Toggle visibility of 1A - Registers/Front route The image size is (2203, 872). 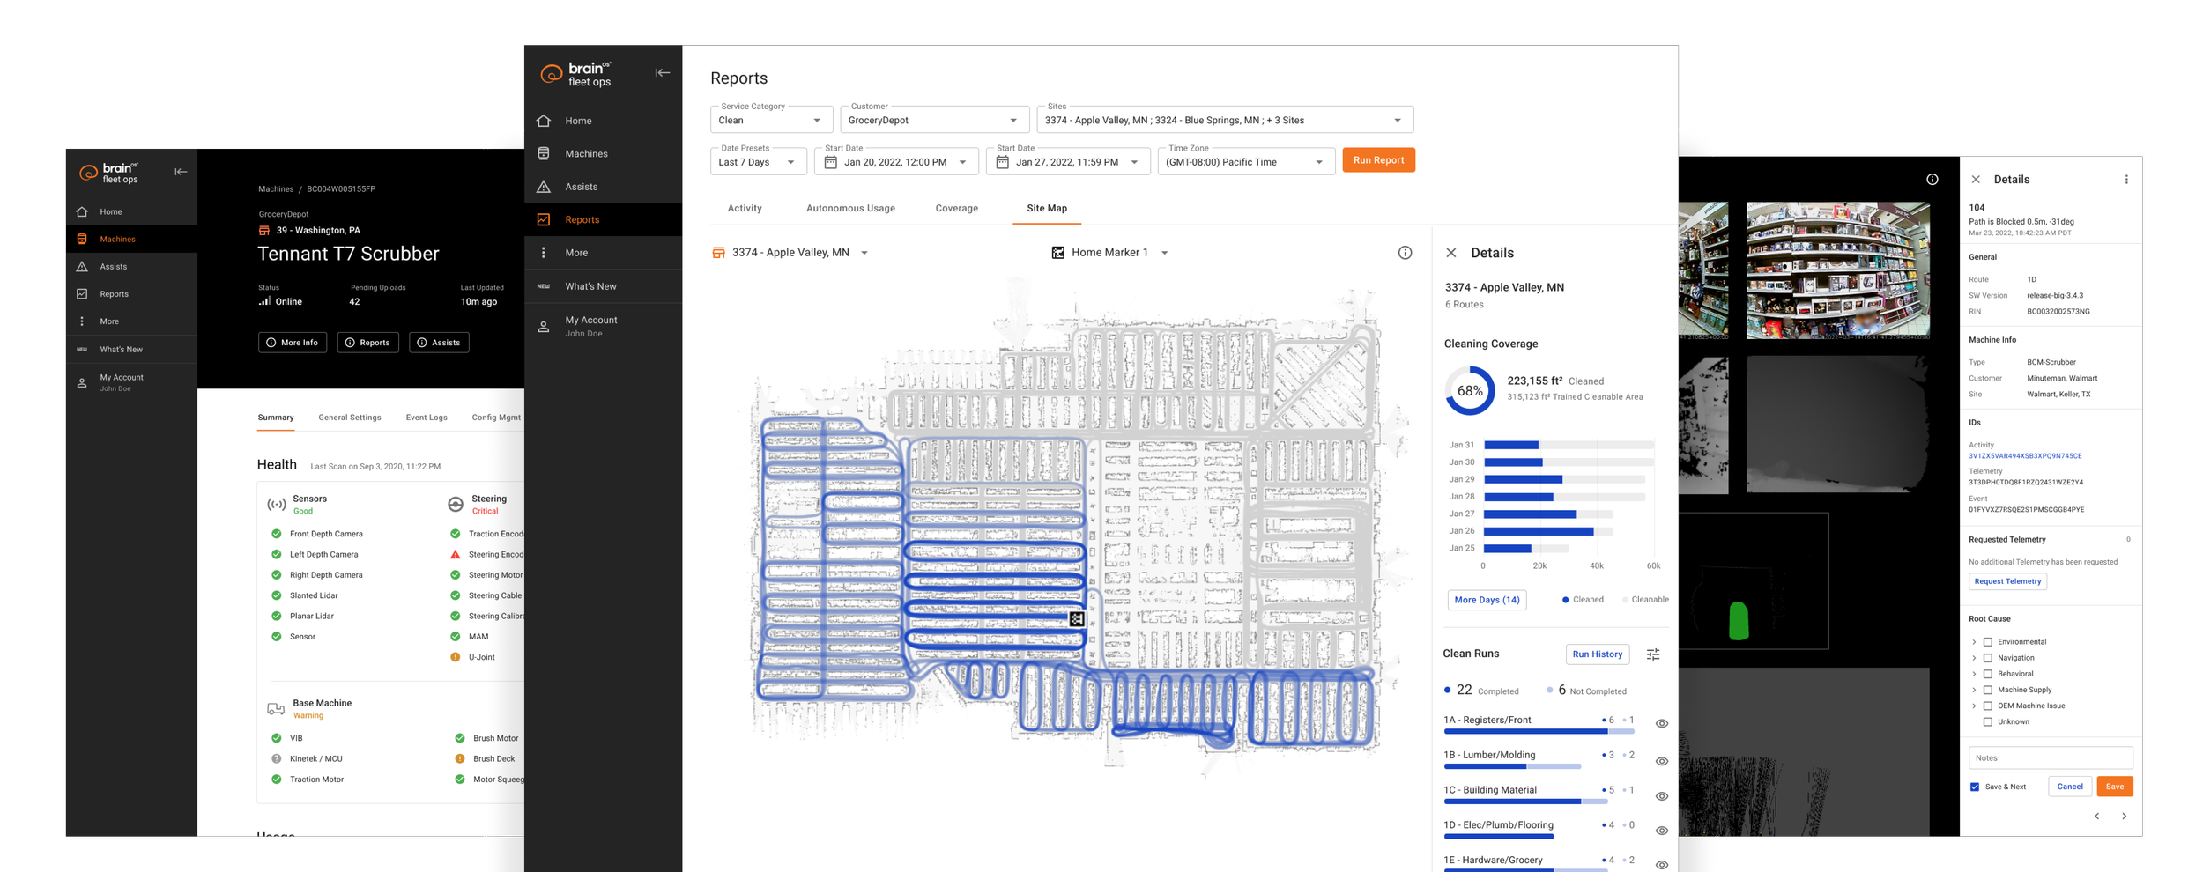1662,724
